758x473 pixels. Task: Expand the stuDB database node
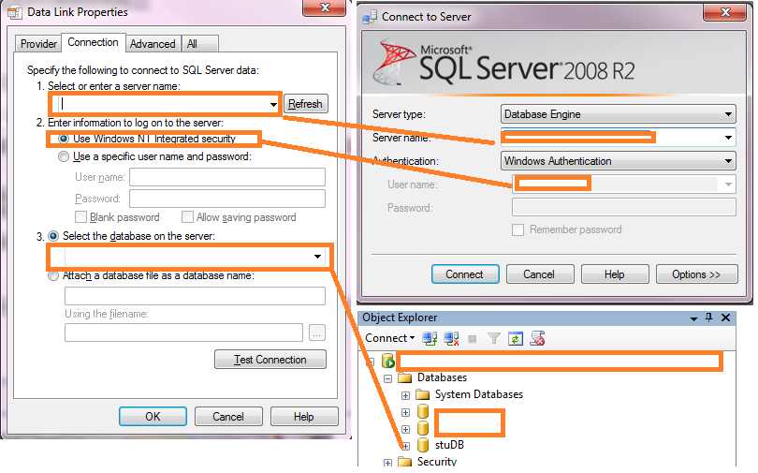405,446
